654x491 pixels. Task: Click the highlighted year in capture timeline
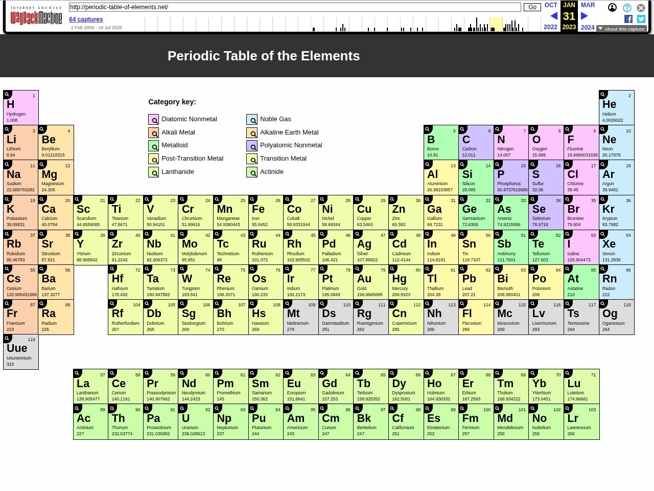(x=496, y=25)
